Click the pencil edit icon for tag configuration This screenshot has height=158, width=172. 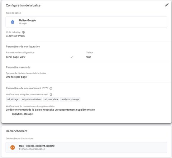coord(167,5)
